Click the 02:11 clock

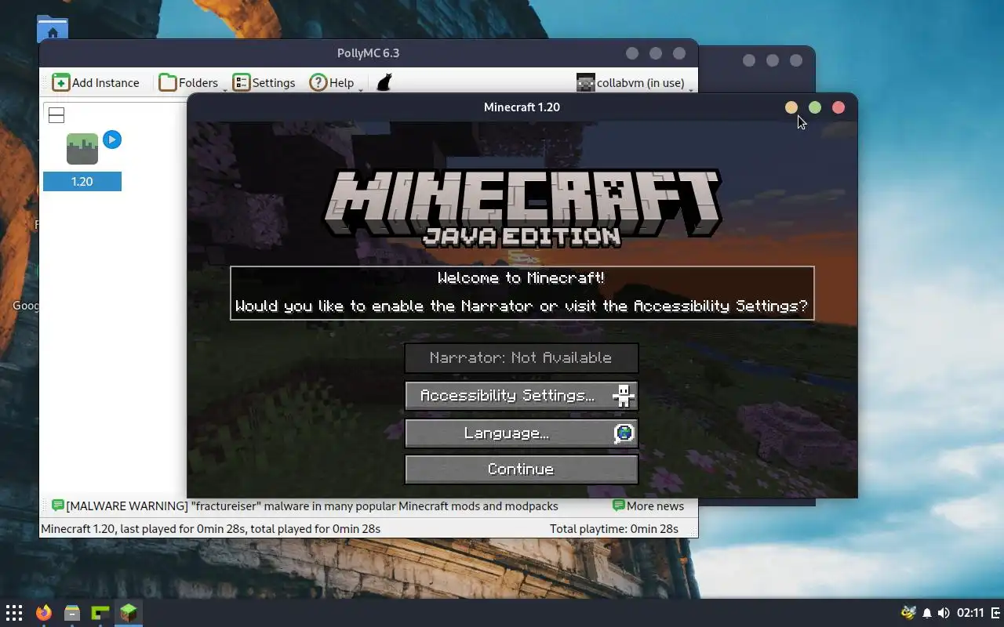970,612
